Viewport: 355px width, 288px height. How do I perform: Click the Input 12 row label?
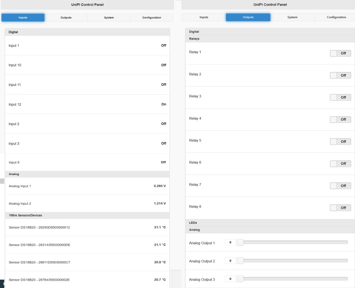(x=15, y=104)
